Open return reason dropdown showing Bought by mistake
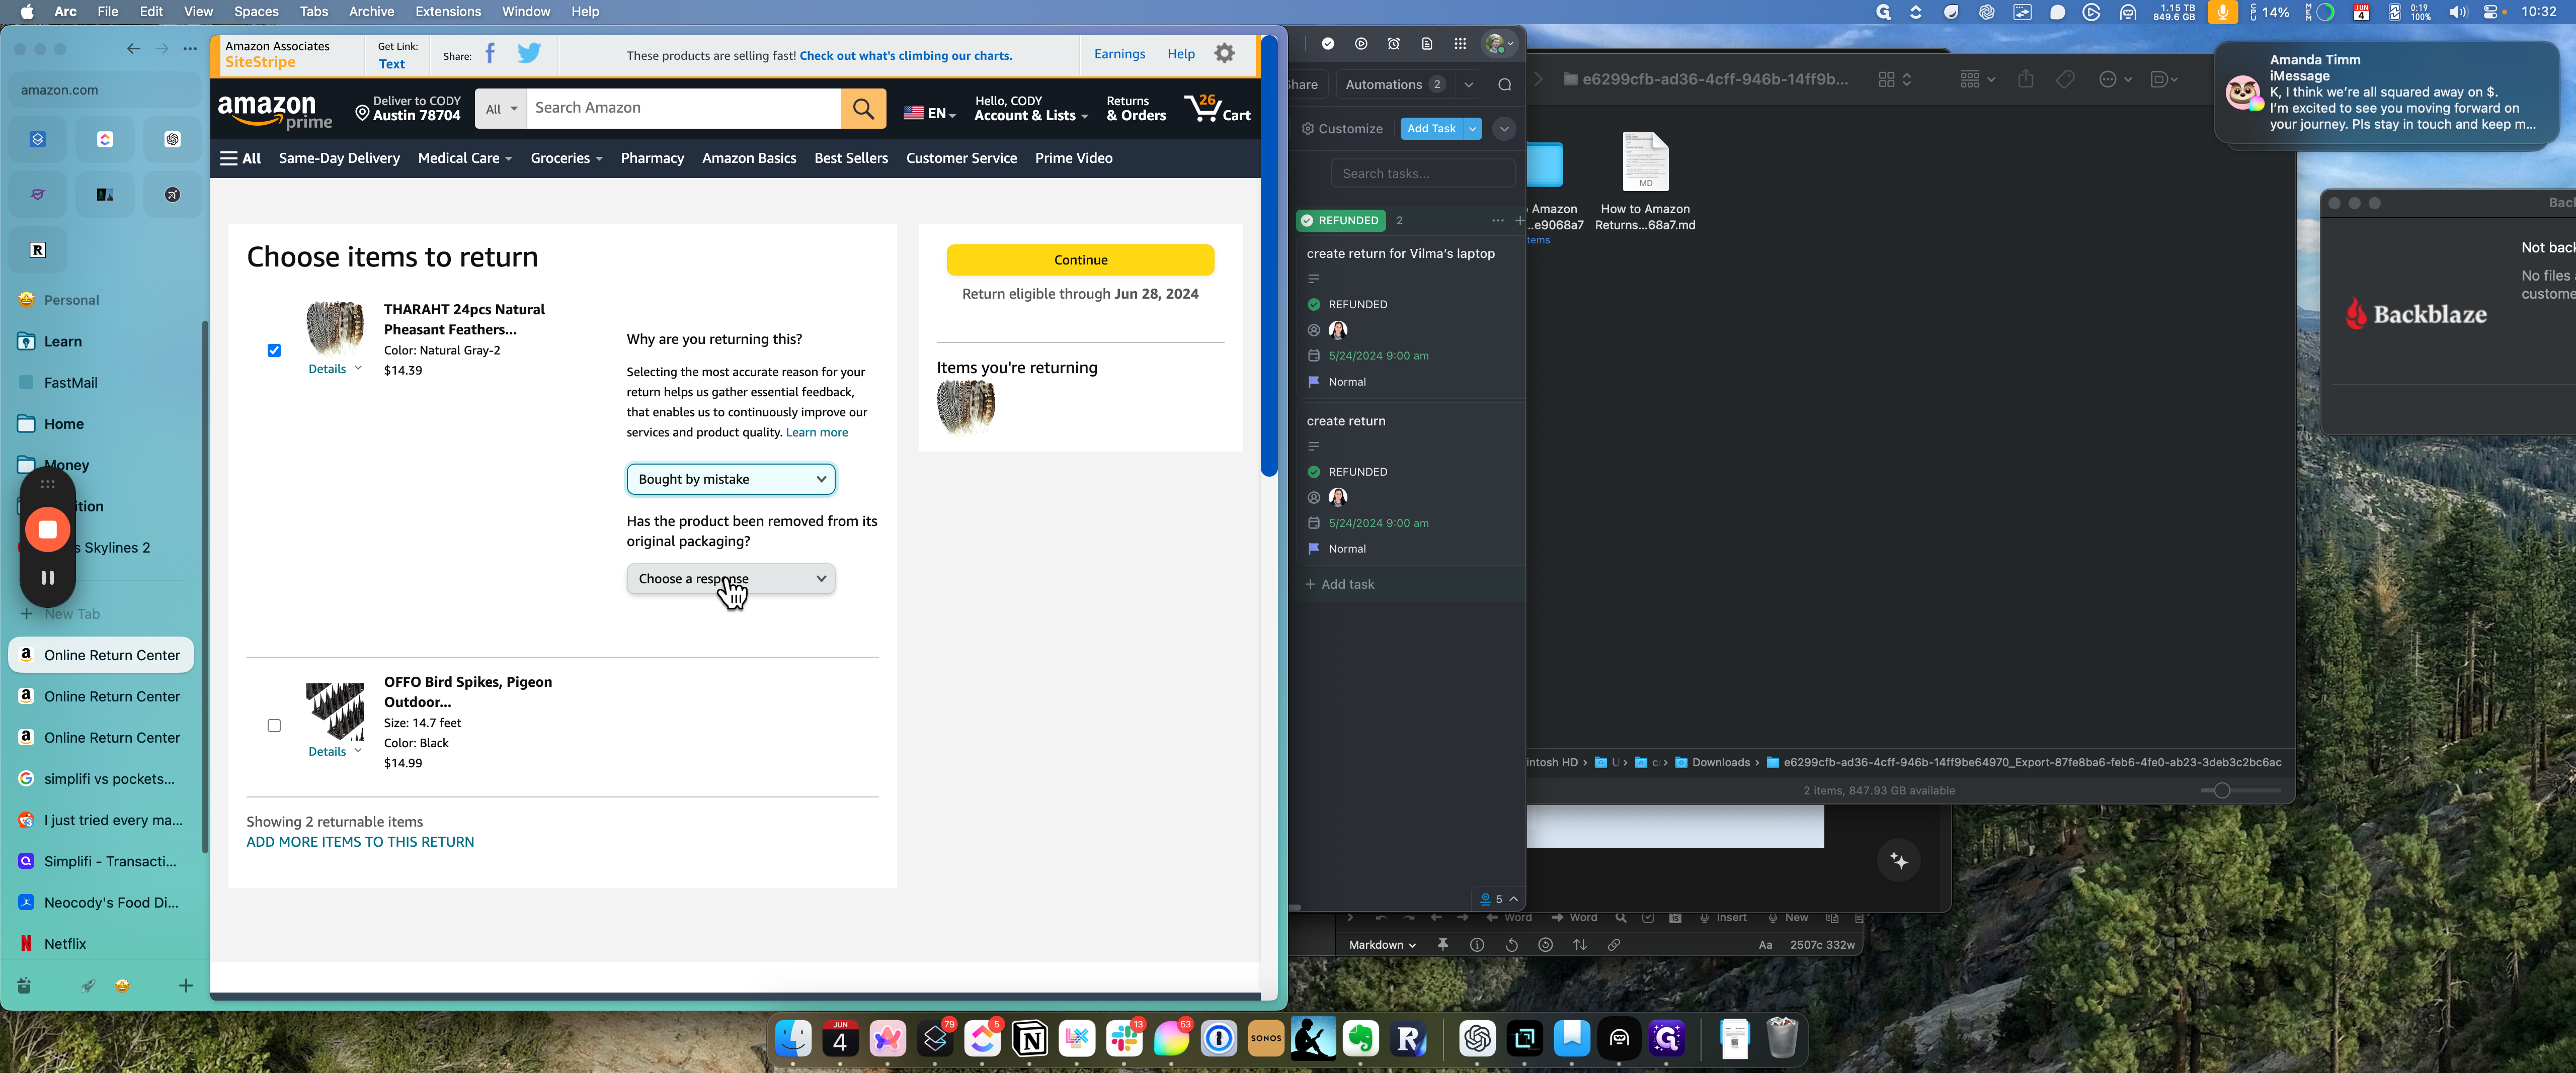 point(731,479)
